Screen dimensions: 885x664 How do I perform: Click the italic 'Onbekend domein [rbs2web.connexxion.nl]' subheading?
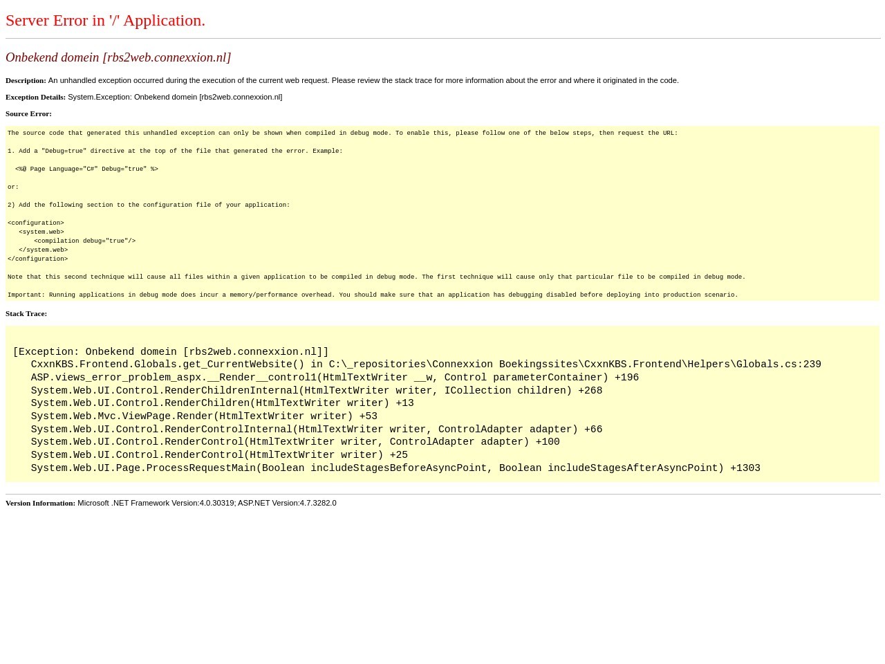click(118, 57)
